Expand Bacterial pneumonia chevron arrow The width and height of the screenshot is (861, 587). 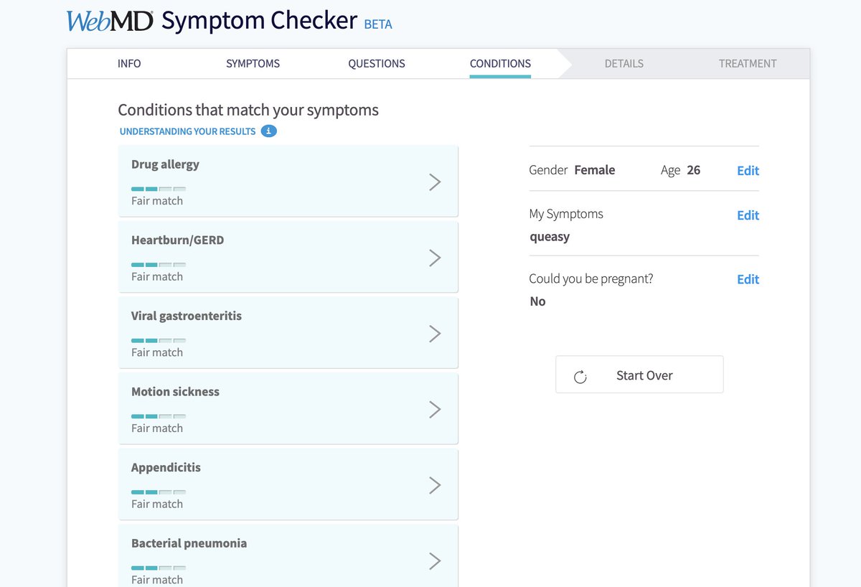tap(435, 561)
